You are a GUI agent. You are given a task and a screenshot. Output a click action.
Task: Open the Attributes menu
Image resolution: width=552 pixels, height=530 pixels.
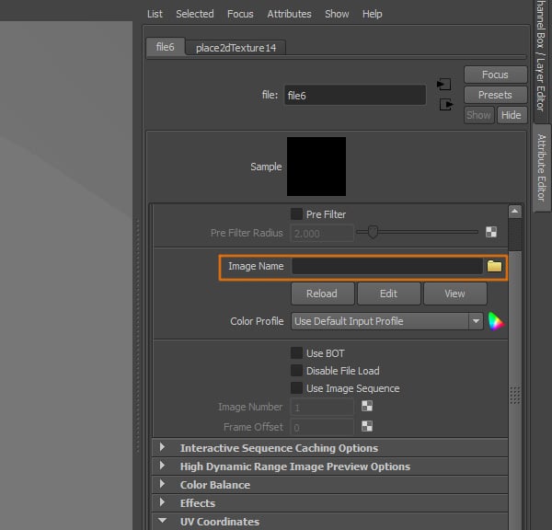(x=289, y=14)
